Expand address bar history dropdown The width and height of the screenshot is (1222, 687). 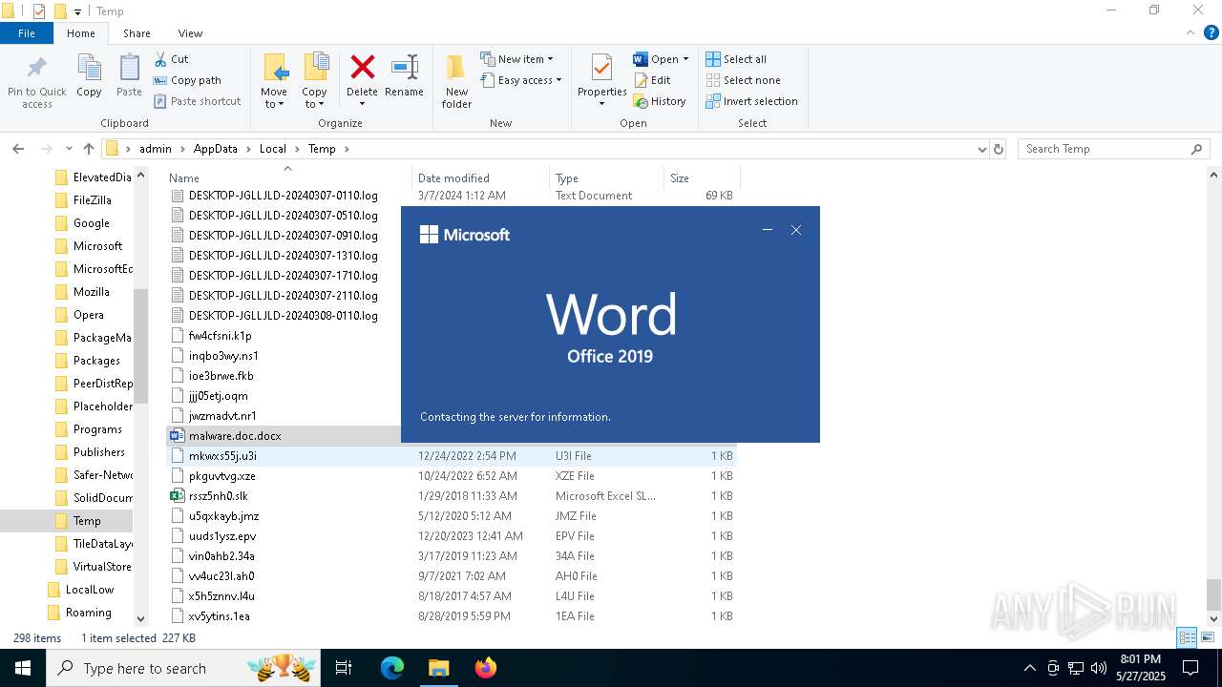click(x=981, y=149)
